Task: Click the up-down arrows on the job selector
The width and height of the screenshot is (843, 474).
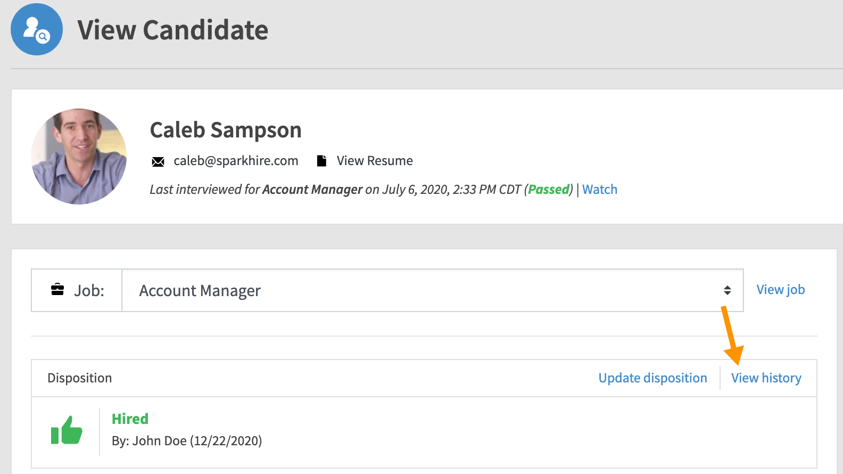Action: [727, 290]
